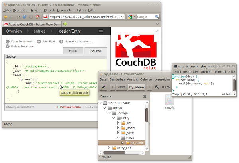Click the entry_one folder icon
239x163 pixels.
114,148
